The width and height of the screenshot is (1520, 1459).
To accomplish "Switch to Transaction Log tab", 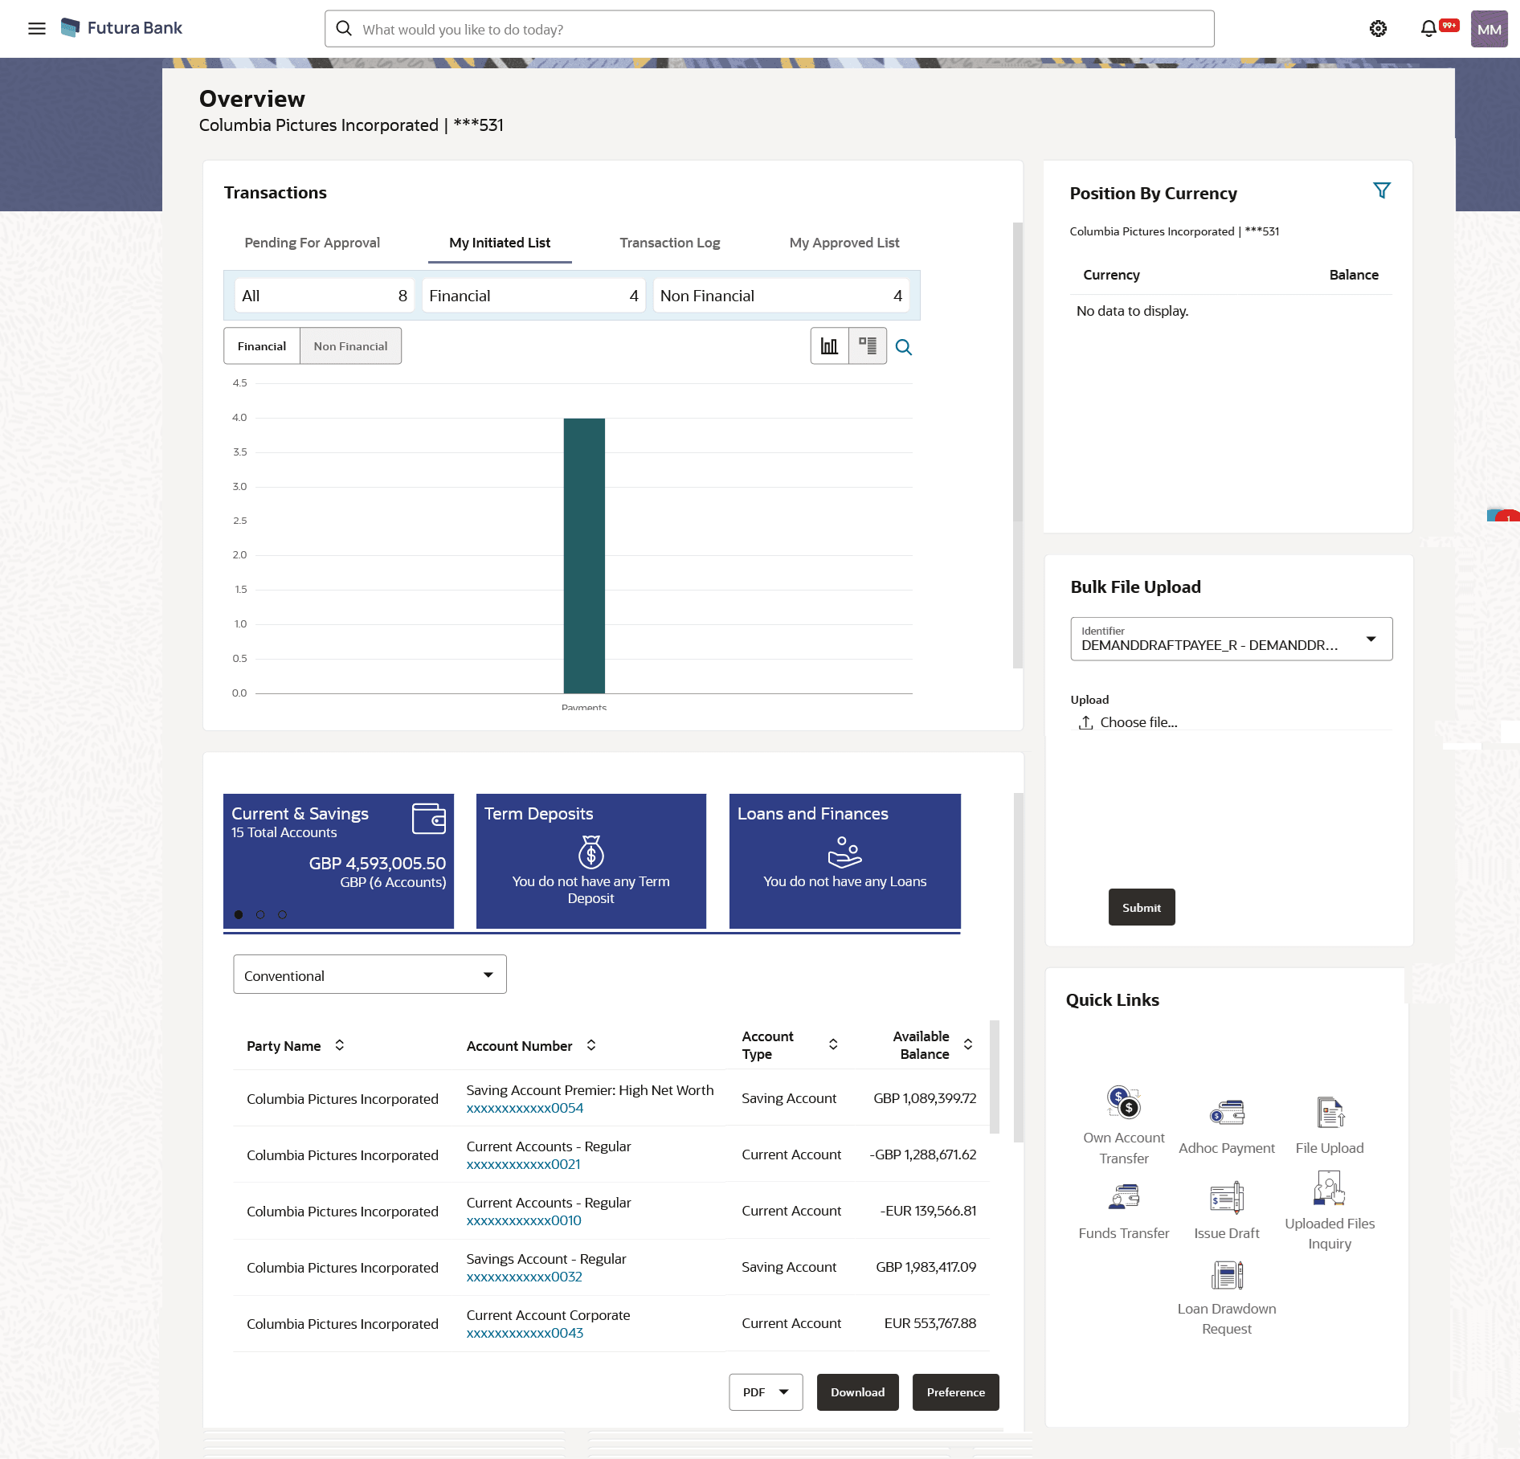I will (670, 243).
